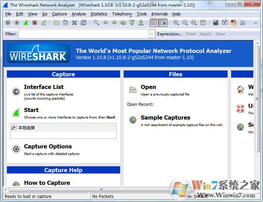
Task: Jump to the first packet icon
Action: click(132, 22)
